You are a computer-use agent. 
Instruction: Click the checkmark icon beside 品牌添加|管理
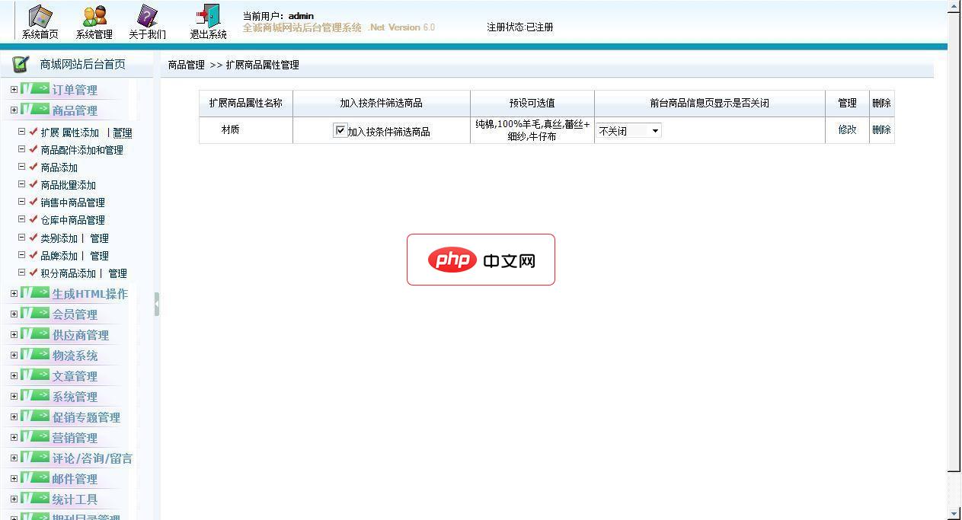tap(32, 255)
